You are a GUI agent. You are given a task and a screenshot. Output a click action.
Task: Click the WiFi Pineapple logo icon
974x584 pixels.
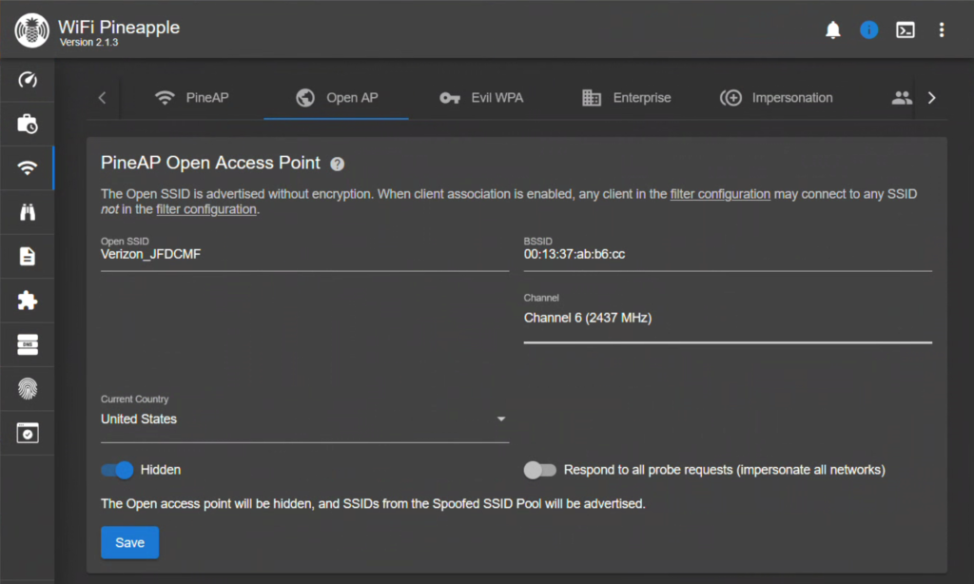pyautogui.click(x=31, y=29)
